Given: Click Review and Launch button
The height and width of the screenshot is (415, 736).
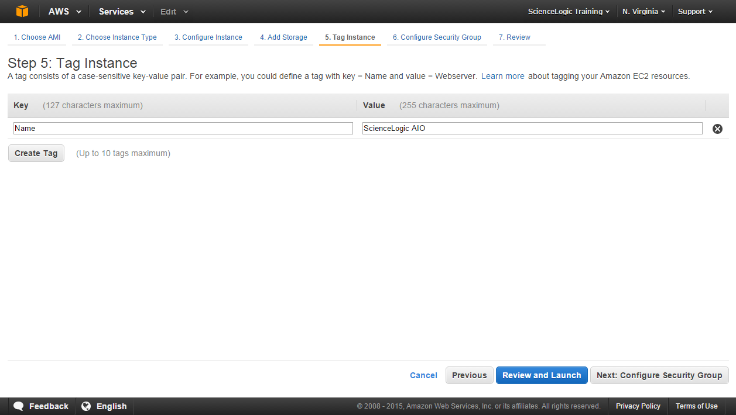Looking at the screenshot, I should coord(542,375).
